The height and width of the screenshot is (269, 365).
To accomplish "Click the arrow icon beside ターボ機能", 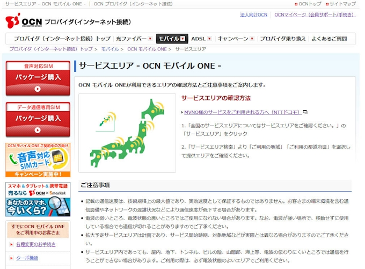I will pyautogui.click(x=12, y=258).
